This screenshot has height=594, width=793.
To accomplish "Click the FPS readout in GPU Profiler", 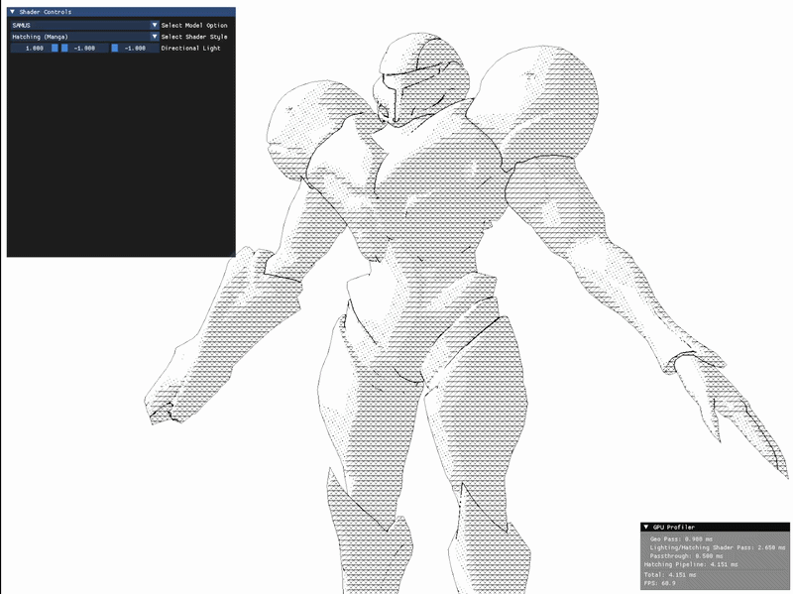I will 659,583.
